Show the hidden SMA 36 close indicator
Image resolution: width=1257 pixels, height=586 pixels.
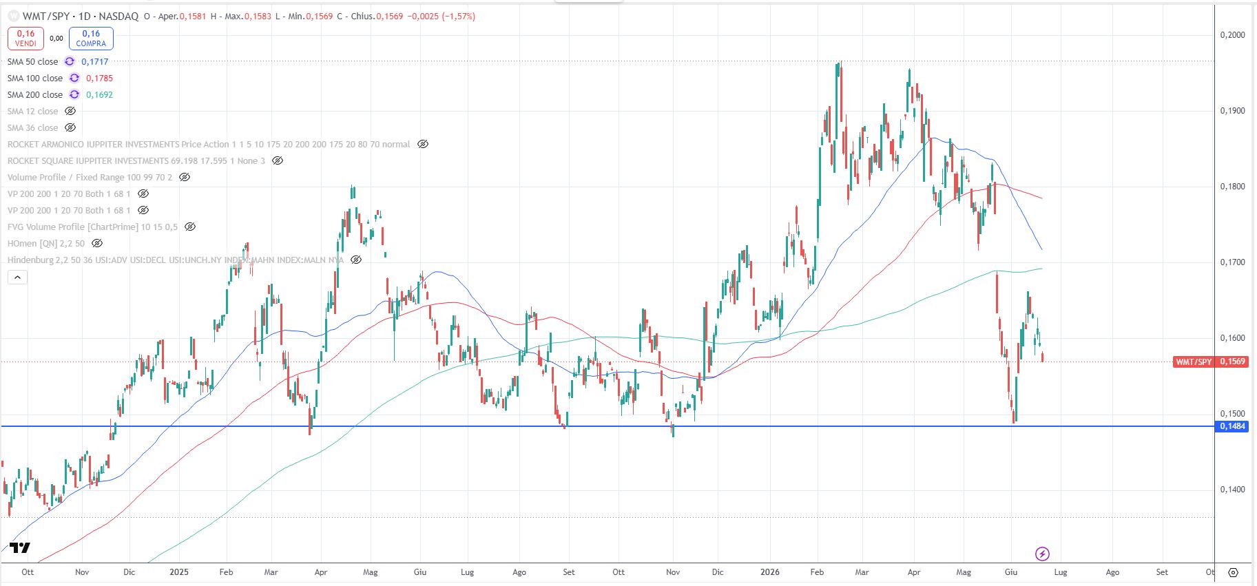70,127
